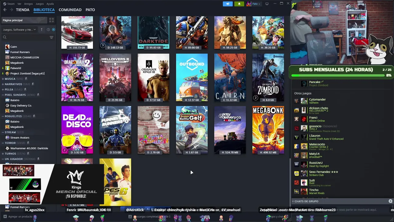Open the Outbound game cover

click(192, 77)
